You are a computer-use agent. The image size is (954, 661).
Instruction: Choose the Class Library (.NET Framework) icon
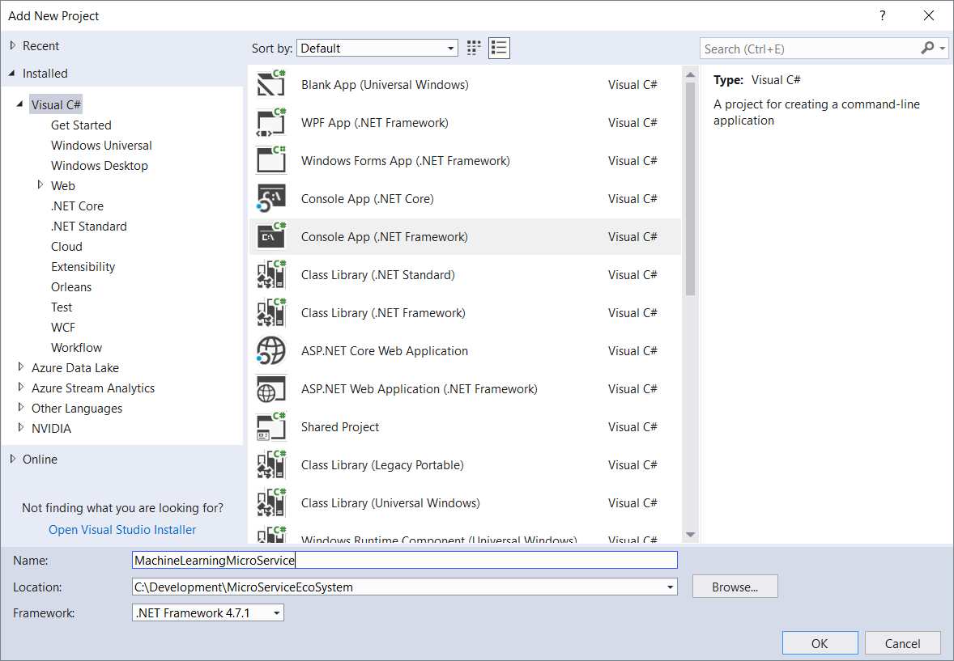[270, 312]
